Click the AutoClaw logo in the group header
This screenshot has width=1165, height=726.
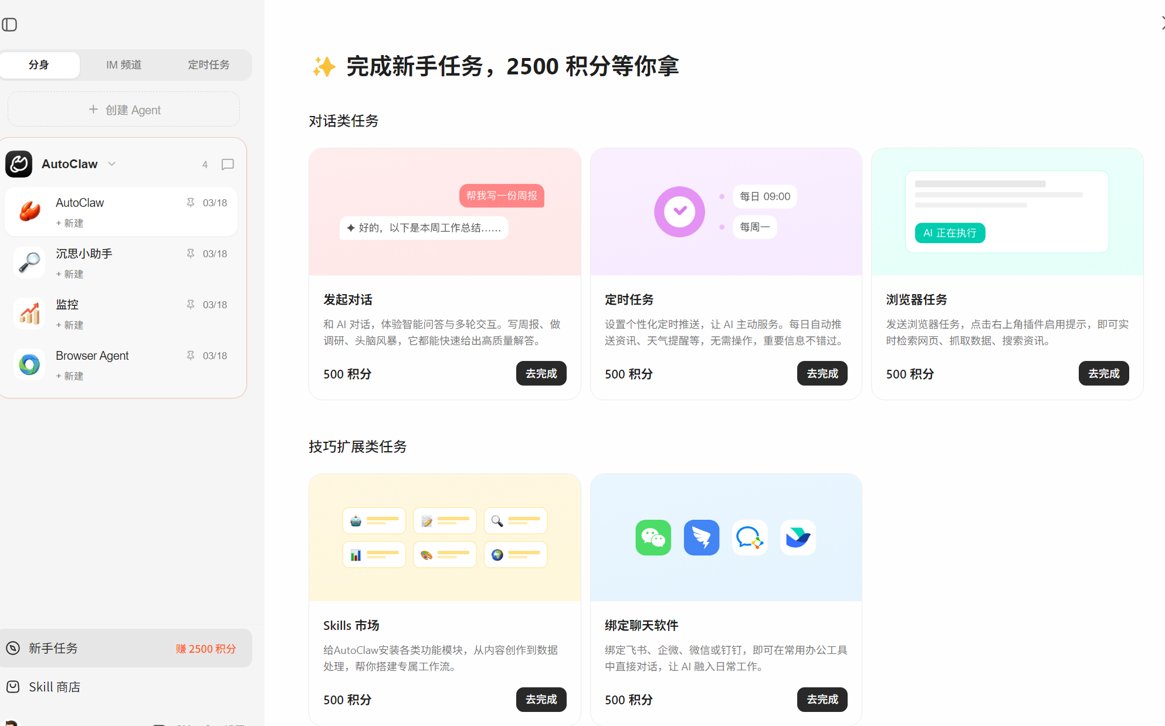point(19,164)
